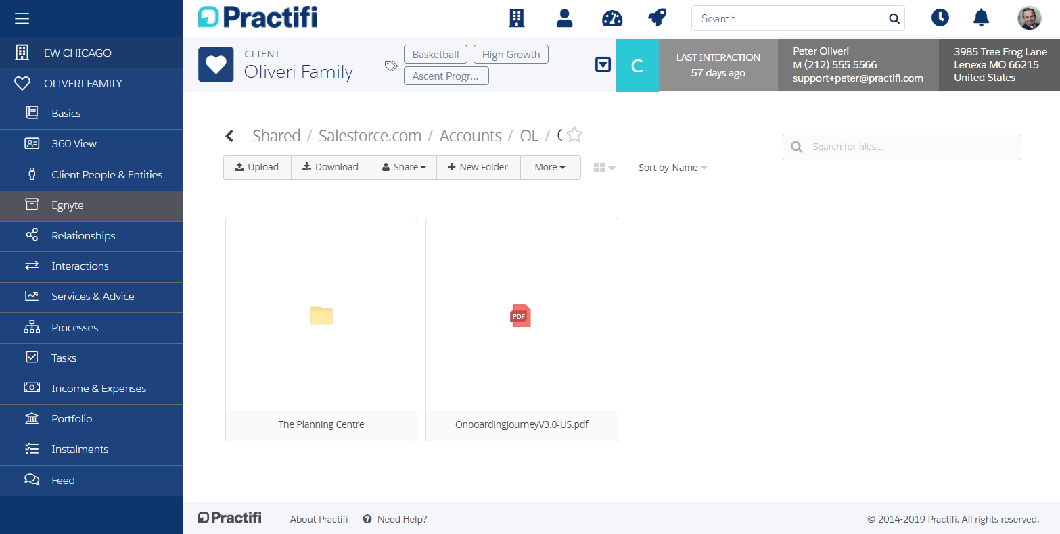Go to OL in breadcrumb
This screenshot has width=1060, height=534.
(x=529, y=136)
